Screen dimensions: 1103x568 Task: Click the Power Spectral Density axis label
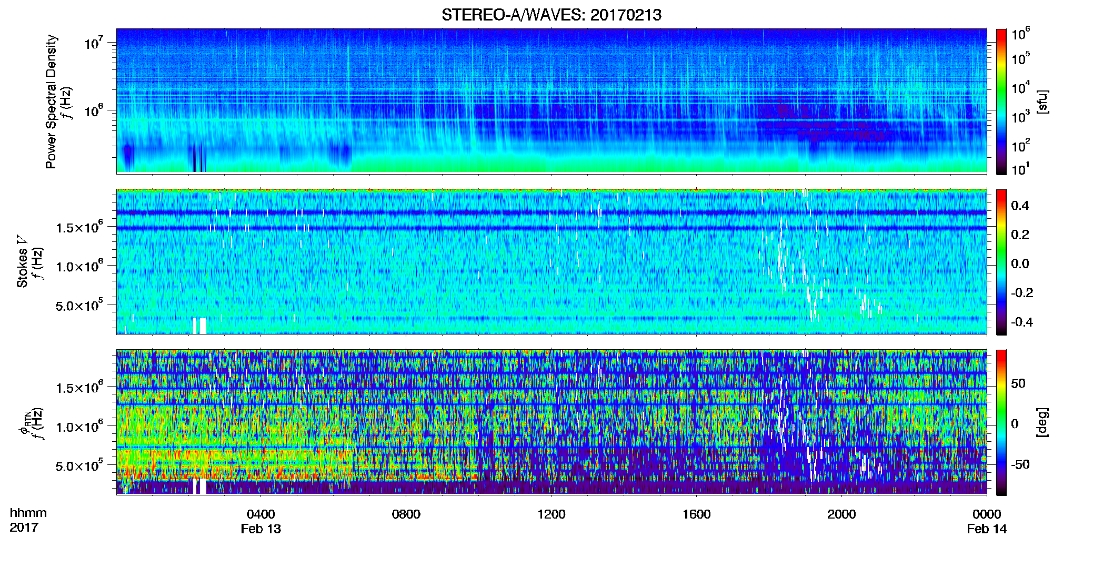51,102
